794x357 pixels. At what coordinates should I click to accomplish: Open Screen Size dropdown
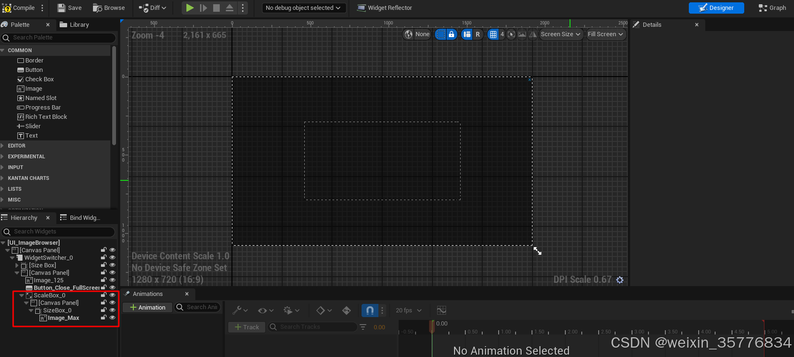click(561, 34)
